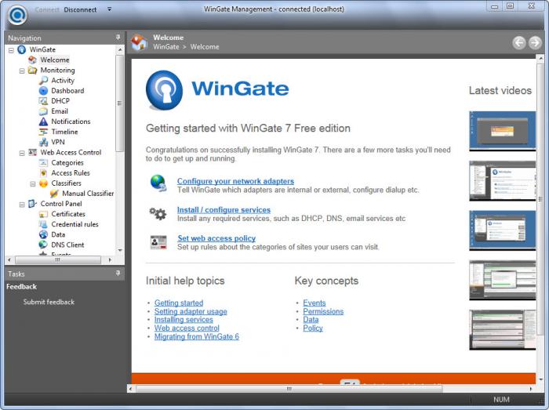Click the DNS Client icon

click(x=43, y=245)
